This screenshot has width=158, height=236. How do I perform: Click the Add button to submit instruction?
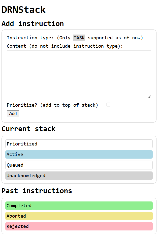[x=13, y=114]
